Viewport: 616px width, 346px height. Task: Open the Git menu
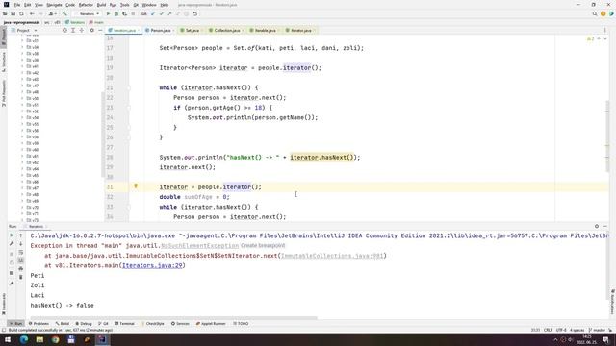point(136,5)
